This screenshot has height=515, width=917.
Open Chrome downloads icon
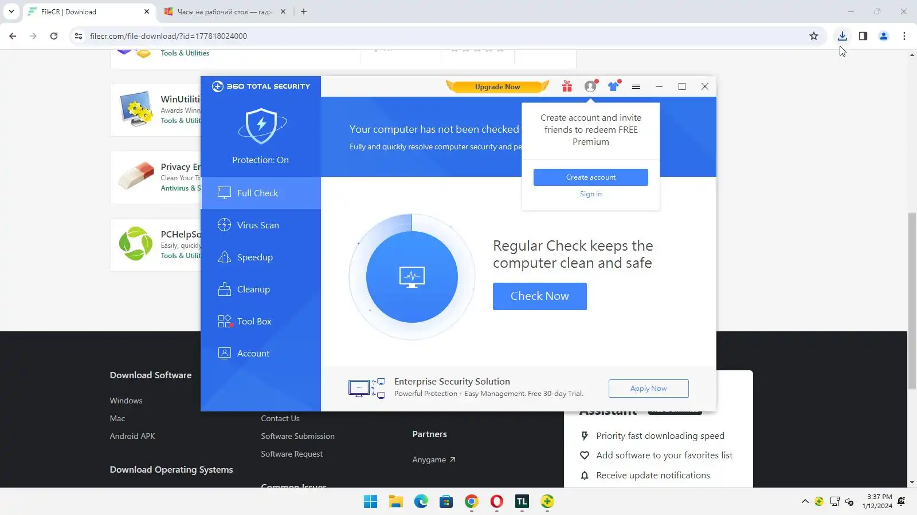(842, 36)
